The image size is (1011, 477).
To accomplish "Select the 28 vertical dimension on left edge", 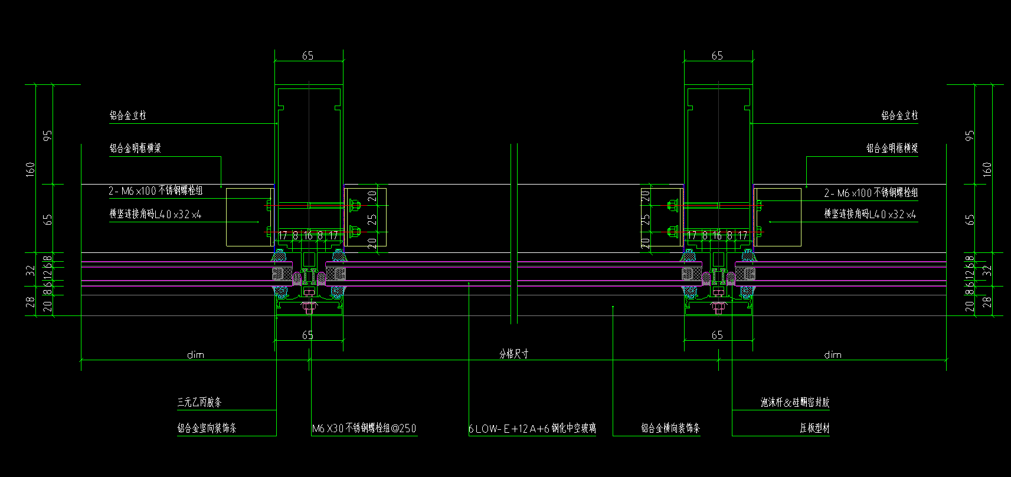I will click(31, 302).
